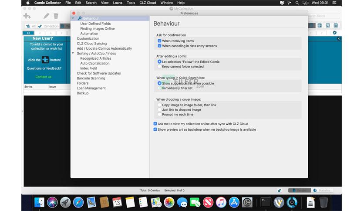Viewport: 364px width, 211px height.
Task: Open Finder from the Dock
Action: (39, 202)
